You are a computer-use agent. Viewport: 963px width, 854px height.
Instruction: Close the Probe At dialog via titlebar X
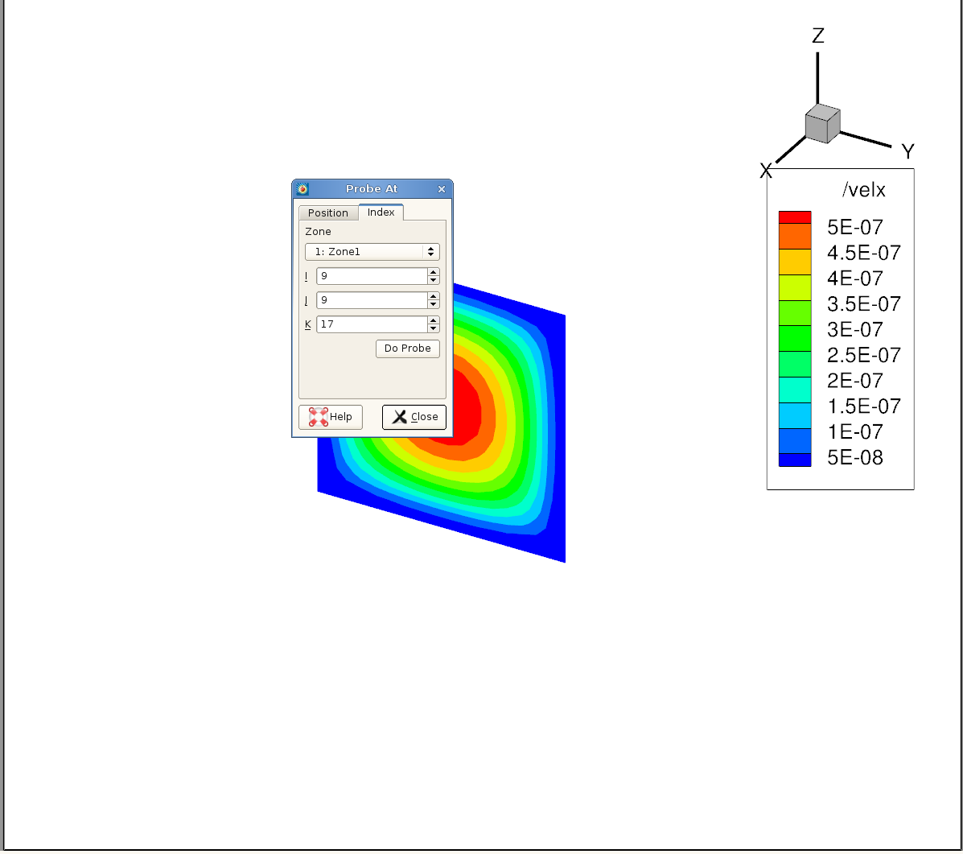point(441,189)
